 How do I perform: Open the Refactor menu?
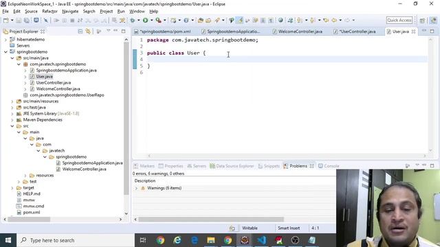coord(49,11)
